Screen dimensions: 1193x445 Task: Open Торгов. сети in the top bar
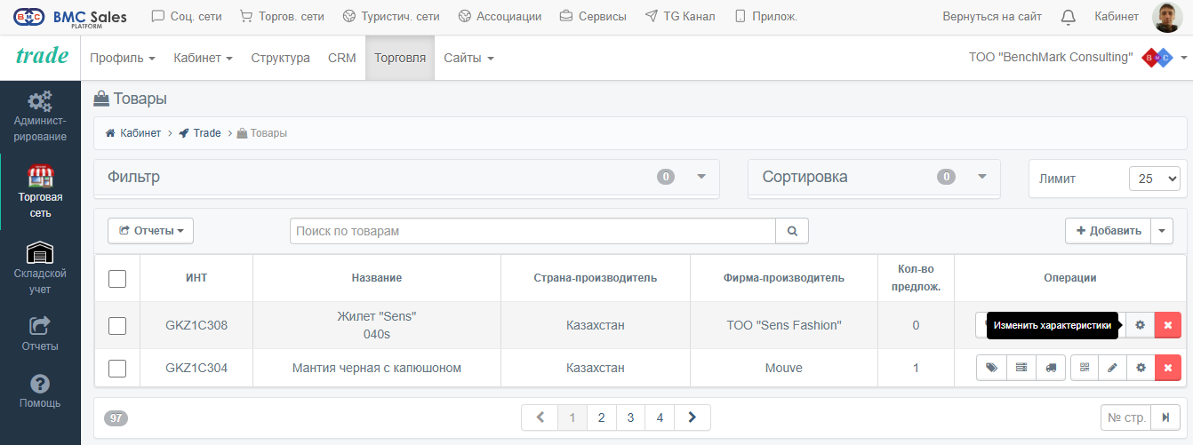coord(283,16)
